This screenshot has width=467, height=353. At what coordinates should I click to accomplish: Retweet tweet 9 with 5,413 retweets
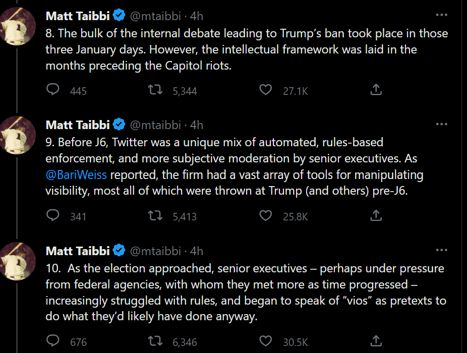click(155, 216)
